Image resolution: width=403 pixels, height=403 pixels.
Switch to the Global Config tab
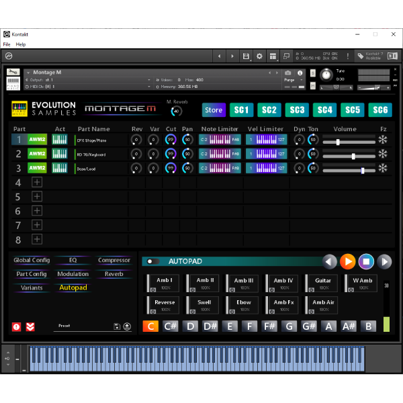tap(32, 260)
